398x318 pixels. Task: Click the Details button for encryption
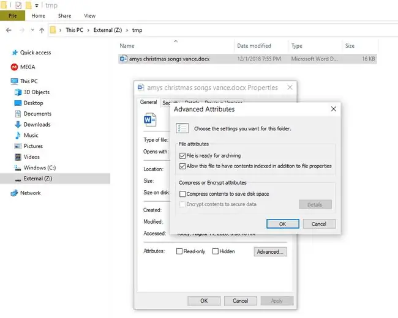315,204
